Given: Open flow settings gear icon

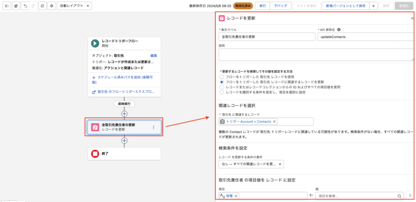Looking at the screenshot, I should click(52, 6).
